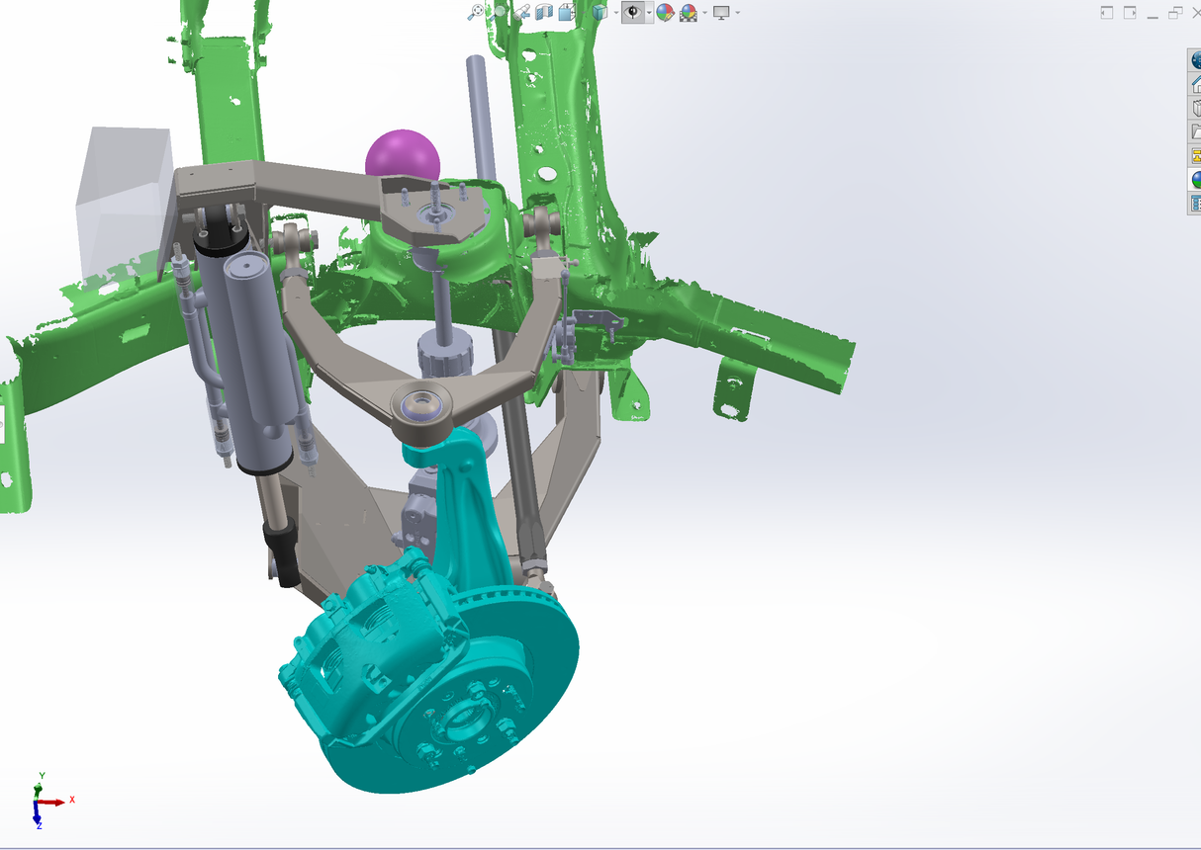Select the Apply Scene icon
The image size is (1201, 850).
(x=690, y=13)
